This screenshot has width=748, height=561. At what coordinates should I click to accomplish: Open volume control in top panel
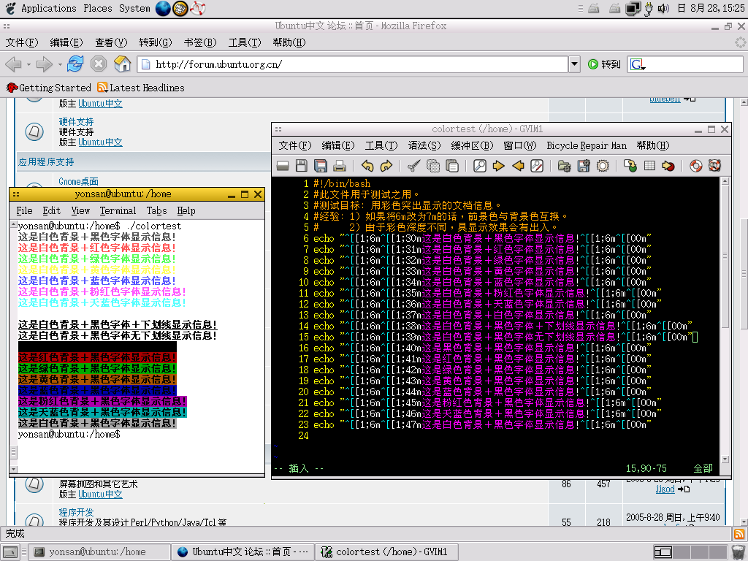[663, 8]
